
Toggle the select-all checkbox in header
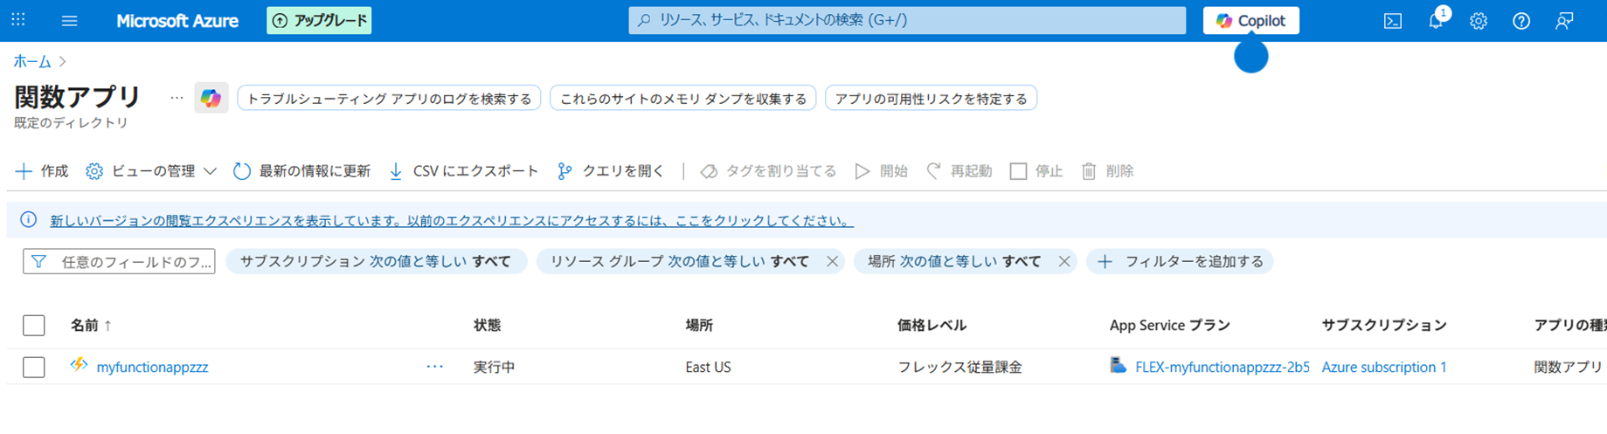point(34,325)
